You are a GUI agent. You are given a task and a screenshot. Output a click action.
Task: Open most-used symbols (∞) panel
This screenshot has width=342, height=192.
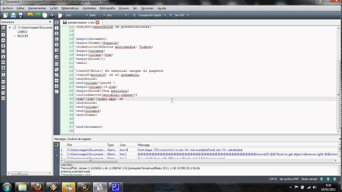pyautogui.click(x=3, y=62)
